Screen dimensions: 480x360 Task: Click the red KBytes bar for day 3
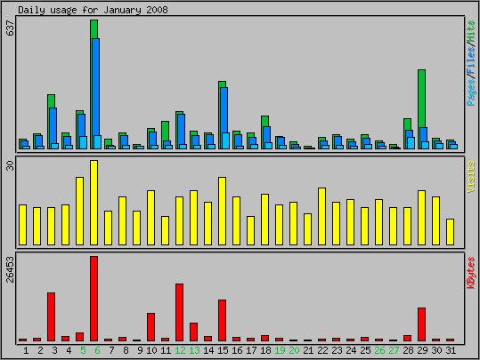click(51, 317)
